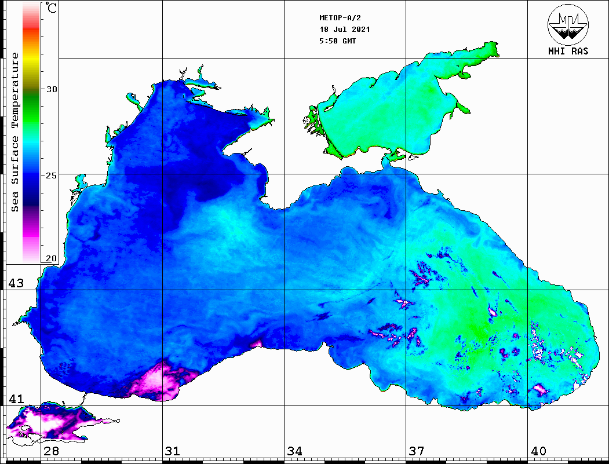Click the latitude label 43

point(15,283)
